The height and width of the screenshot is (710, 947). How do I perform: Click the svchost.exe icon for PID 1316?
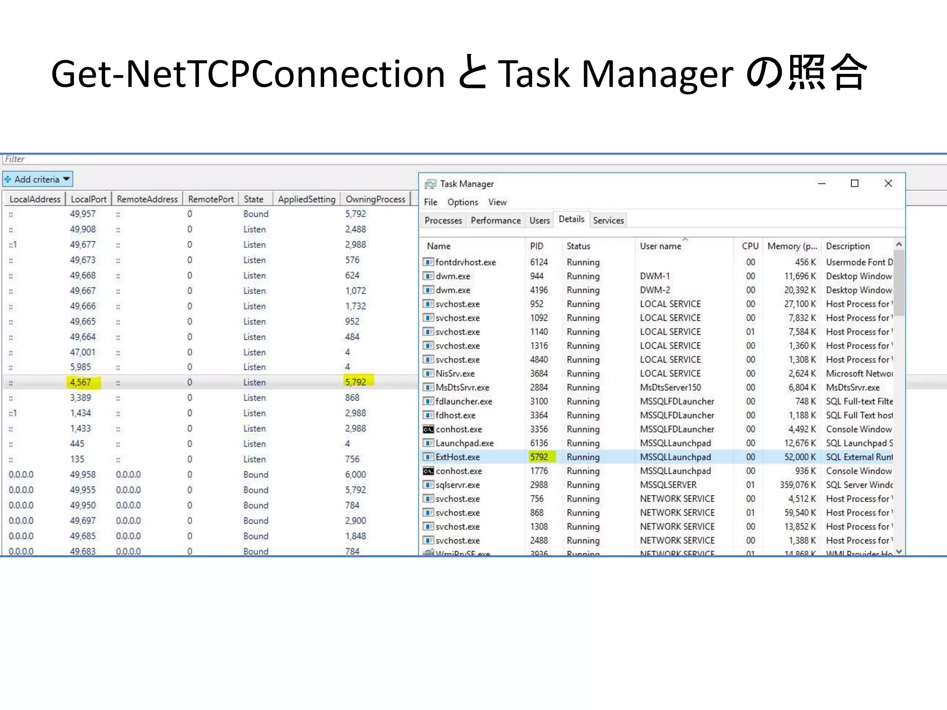coord(428,345)
